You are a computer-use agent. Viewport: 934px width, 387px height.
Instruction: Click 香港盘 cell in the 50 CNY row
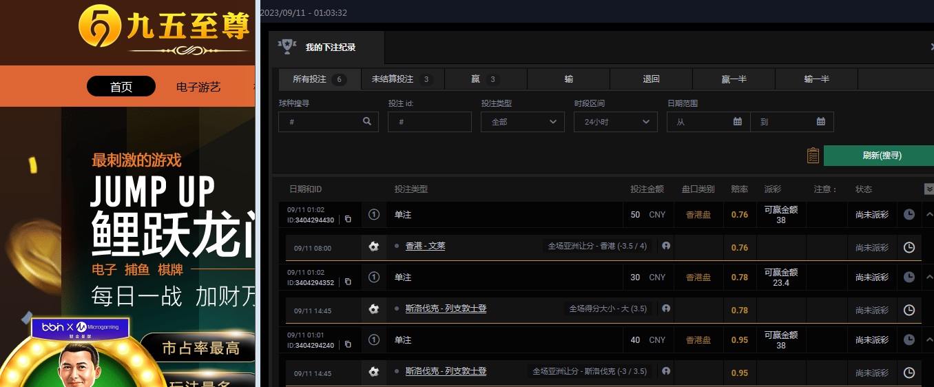pyautogui.click(x=698, y=215)
